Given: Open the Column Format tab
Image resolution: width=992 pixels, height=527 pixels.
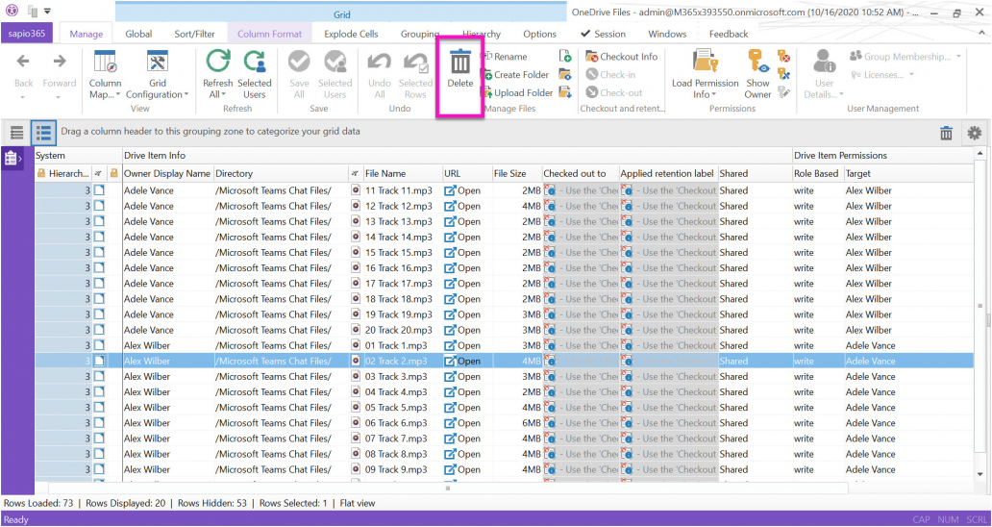Looking at the screenshot, I should pyautogui.click(x=269, y=35).
